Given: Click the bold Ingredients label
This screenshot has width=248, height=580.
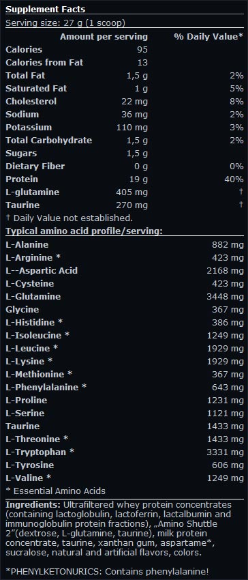Looking at the screenshot, I should pyautogui.click(x=33, y=504).
